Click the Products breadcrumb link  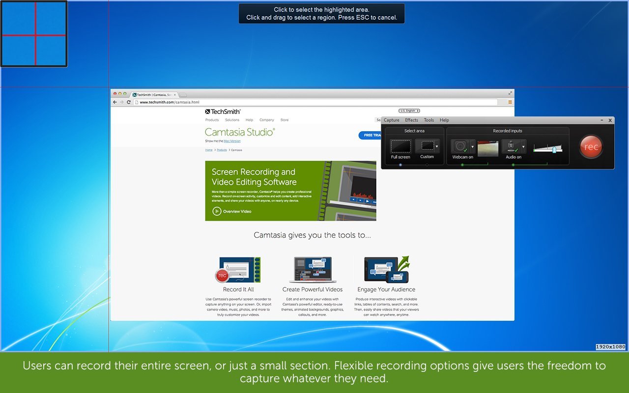click(222, 150)
